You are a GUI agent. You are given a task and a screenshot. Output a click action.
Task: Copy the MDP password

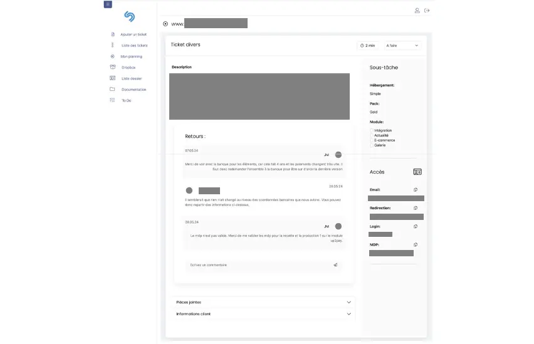click(x=416, y=244)
